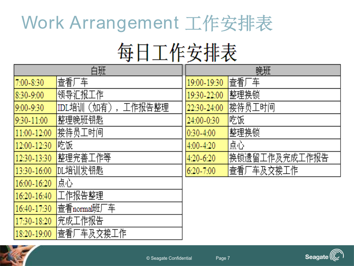
Task: Select the "19:00-19:30" time cell
Action: tap(207, 82)
